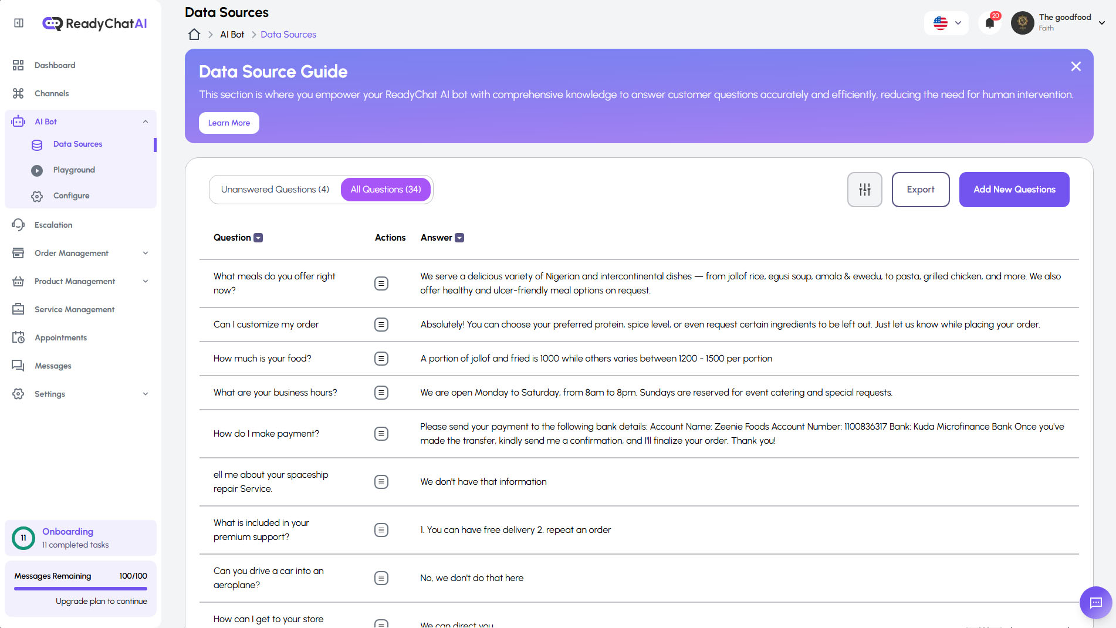Collapse the sidebar using the top-left icon
Viewport: 1116px width, 628px height.
click(x=18, y=22)
